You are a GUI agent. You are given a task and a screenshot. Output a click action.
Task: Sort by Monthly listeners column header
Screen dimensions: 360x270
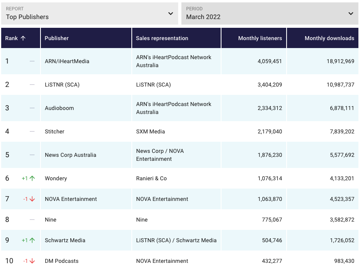pos(254,38)
